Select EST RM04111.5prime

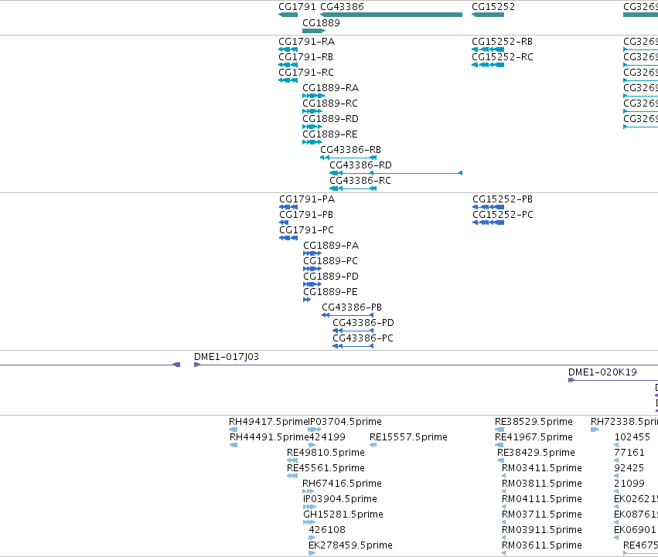[542, 499]
